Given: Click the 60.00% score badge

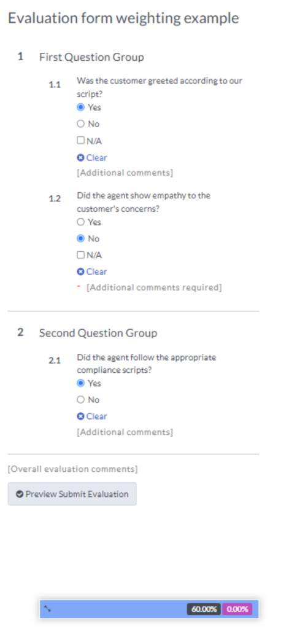Looking at the screenshot, I should [x=204, y=609].
